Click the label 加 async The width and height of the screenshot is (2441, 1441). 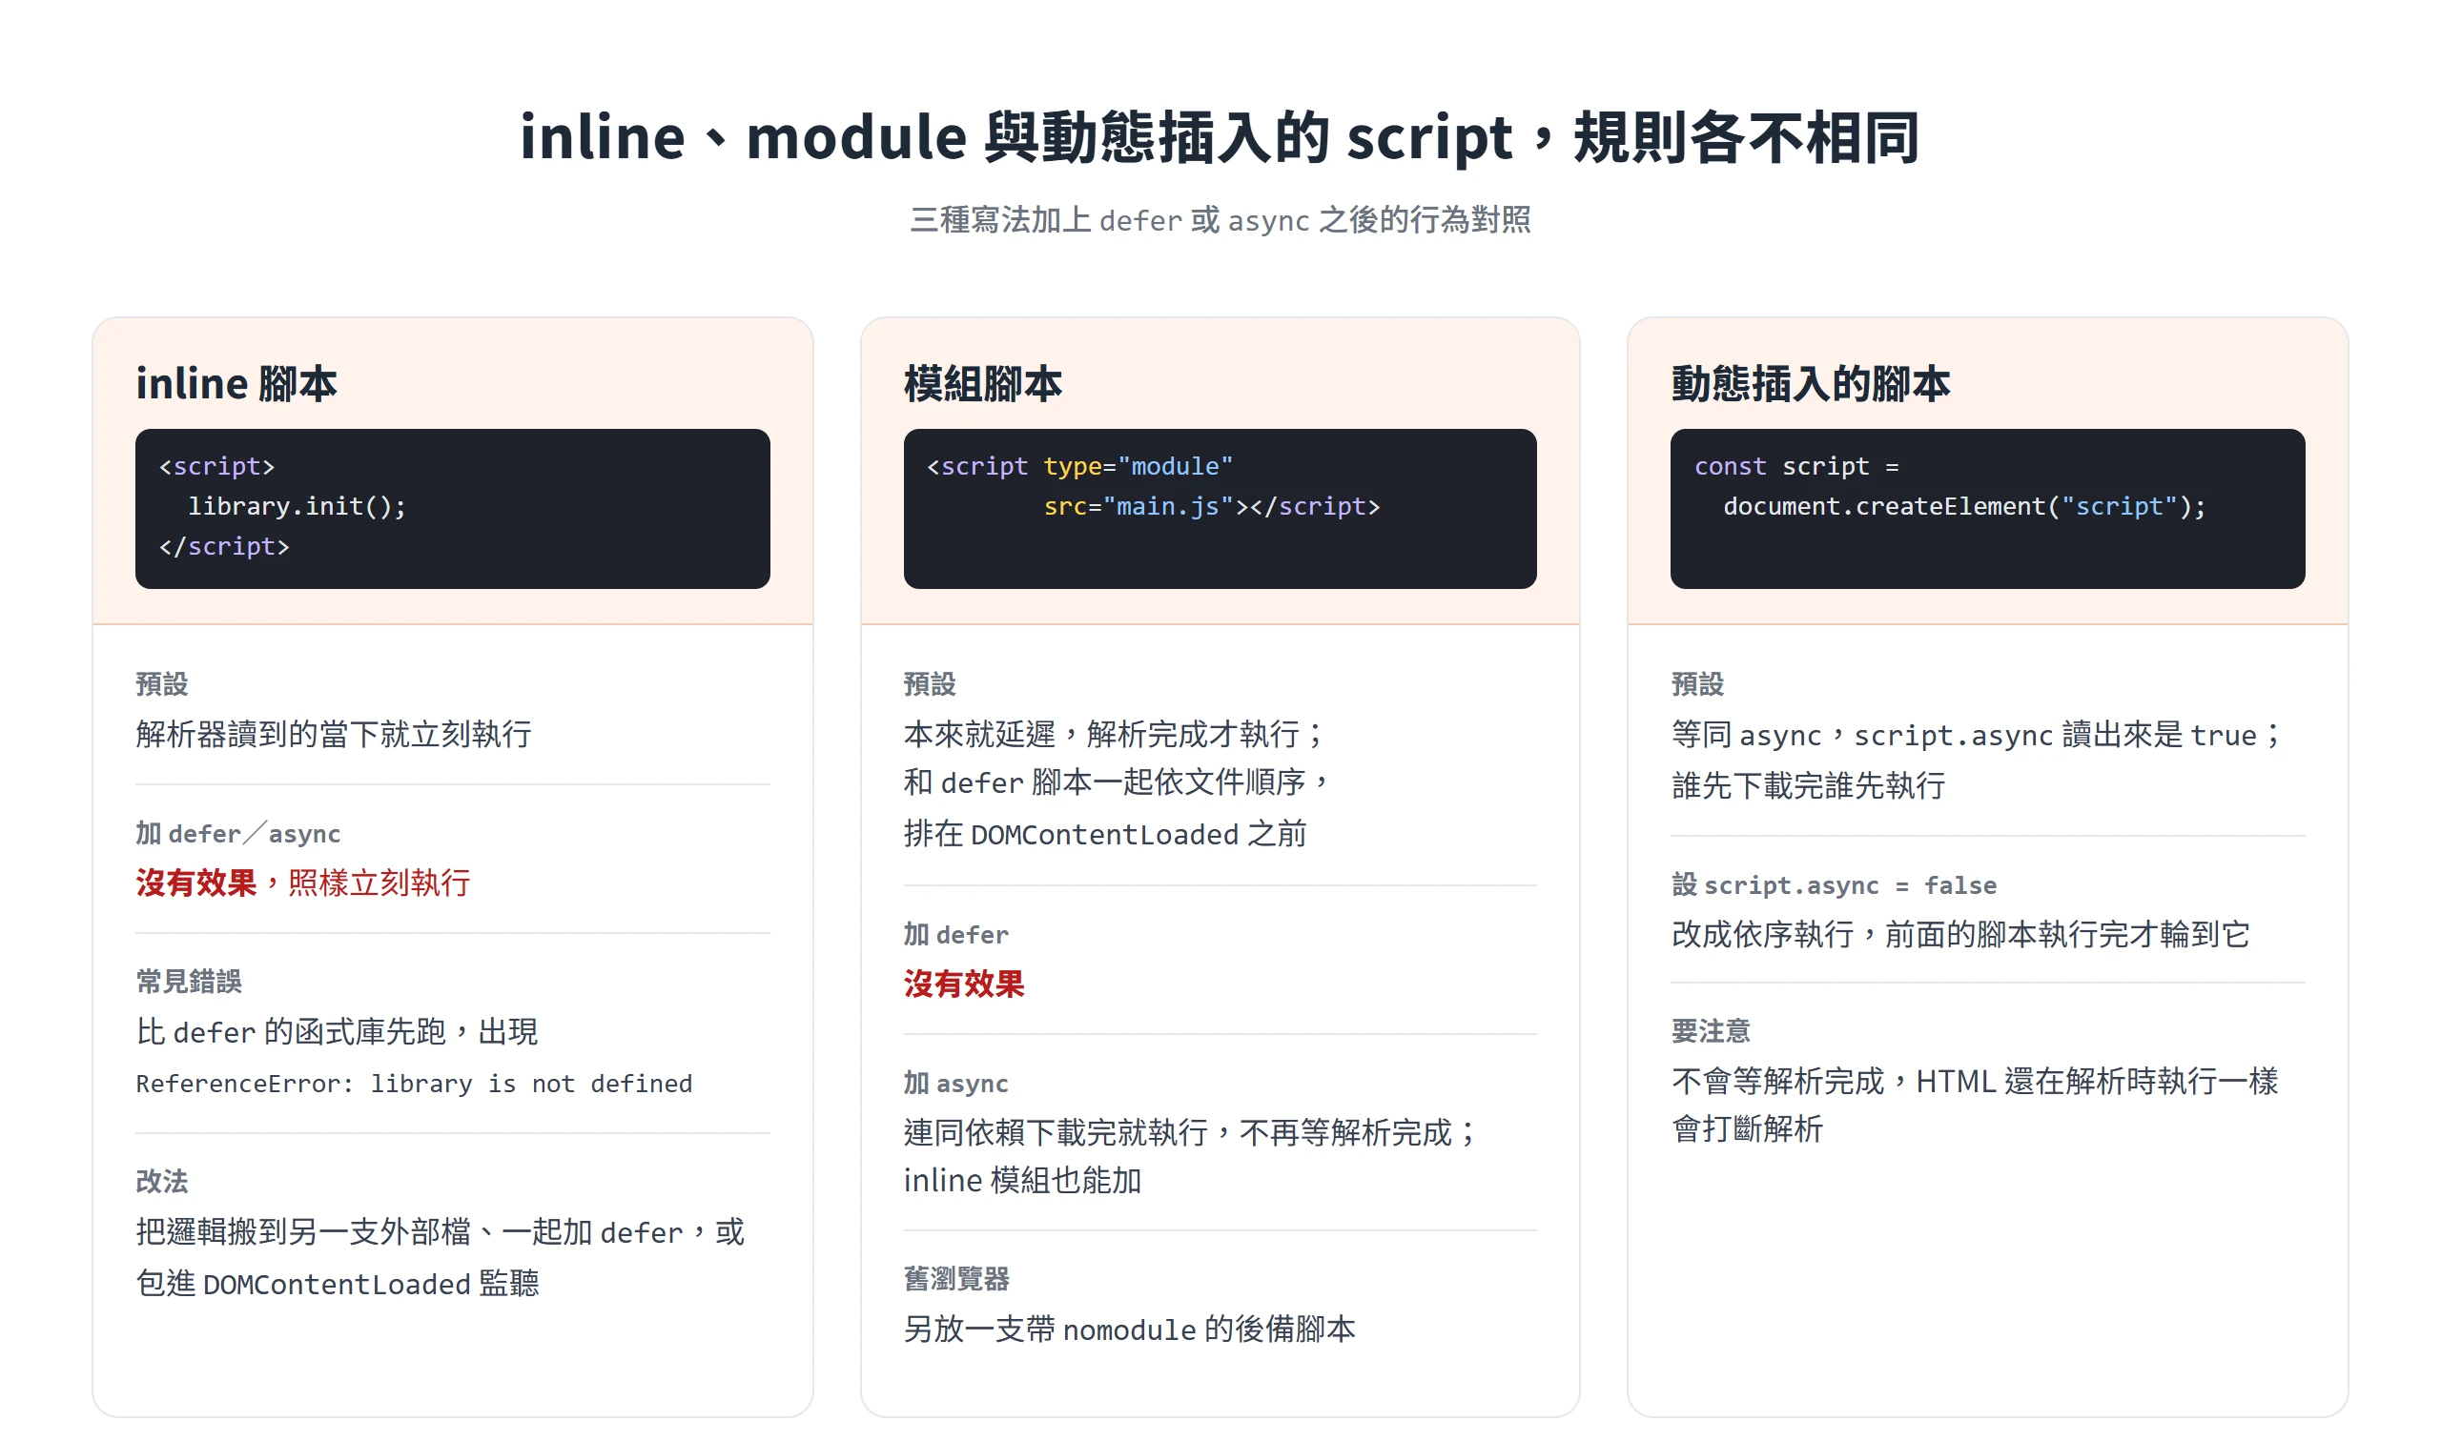(x=955, y=1084)
